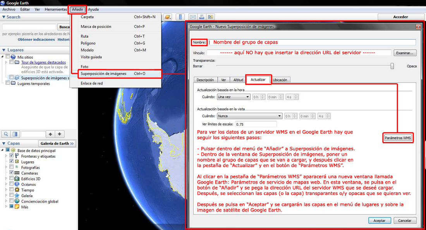
Task: Click the Ver límites de escala field
Action: pos(256,124)
